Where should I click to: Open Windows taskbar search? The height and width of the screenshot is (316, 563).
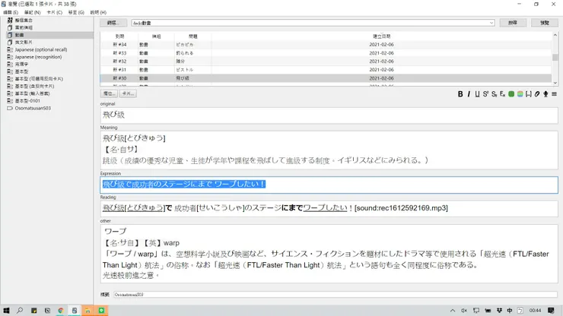20,310
